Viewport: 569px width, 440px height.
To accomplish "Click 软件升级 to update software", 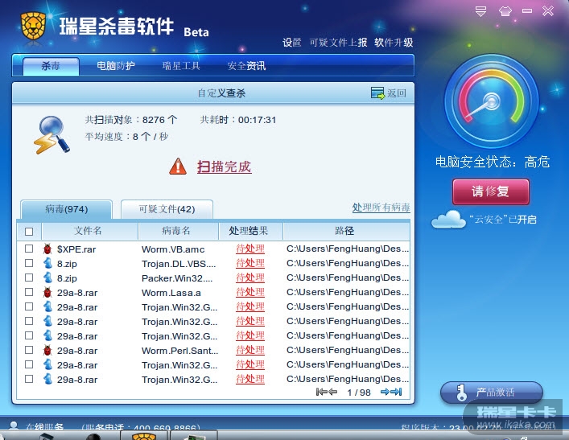I will point(394,43).
